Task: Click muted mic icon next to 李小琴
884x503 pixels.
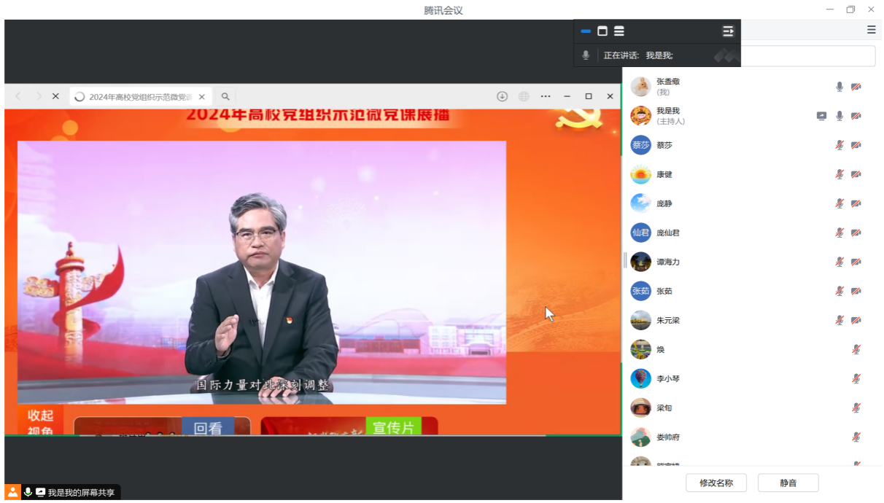Action: 856,378
